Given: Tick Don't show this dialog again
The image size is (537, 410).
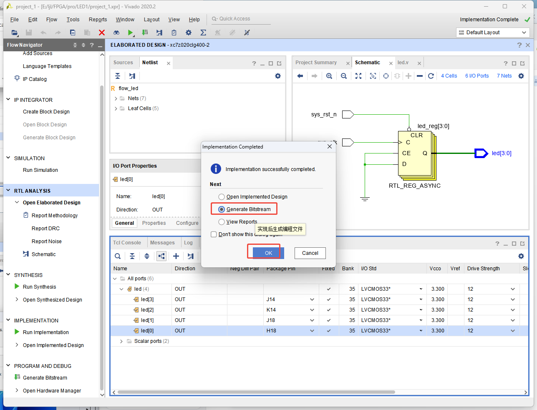Looking at the screenshot, I should tap(214, 234).
